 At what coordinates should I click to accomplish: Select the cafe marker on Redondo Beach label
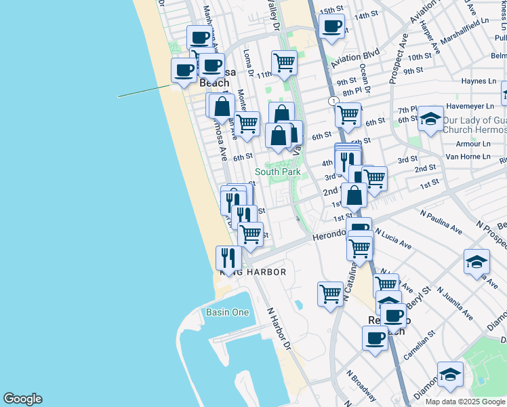pos(394,317)
